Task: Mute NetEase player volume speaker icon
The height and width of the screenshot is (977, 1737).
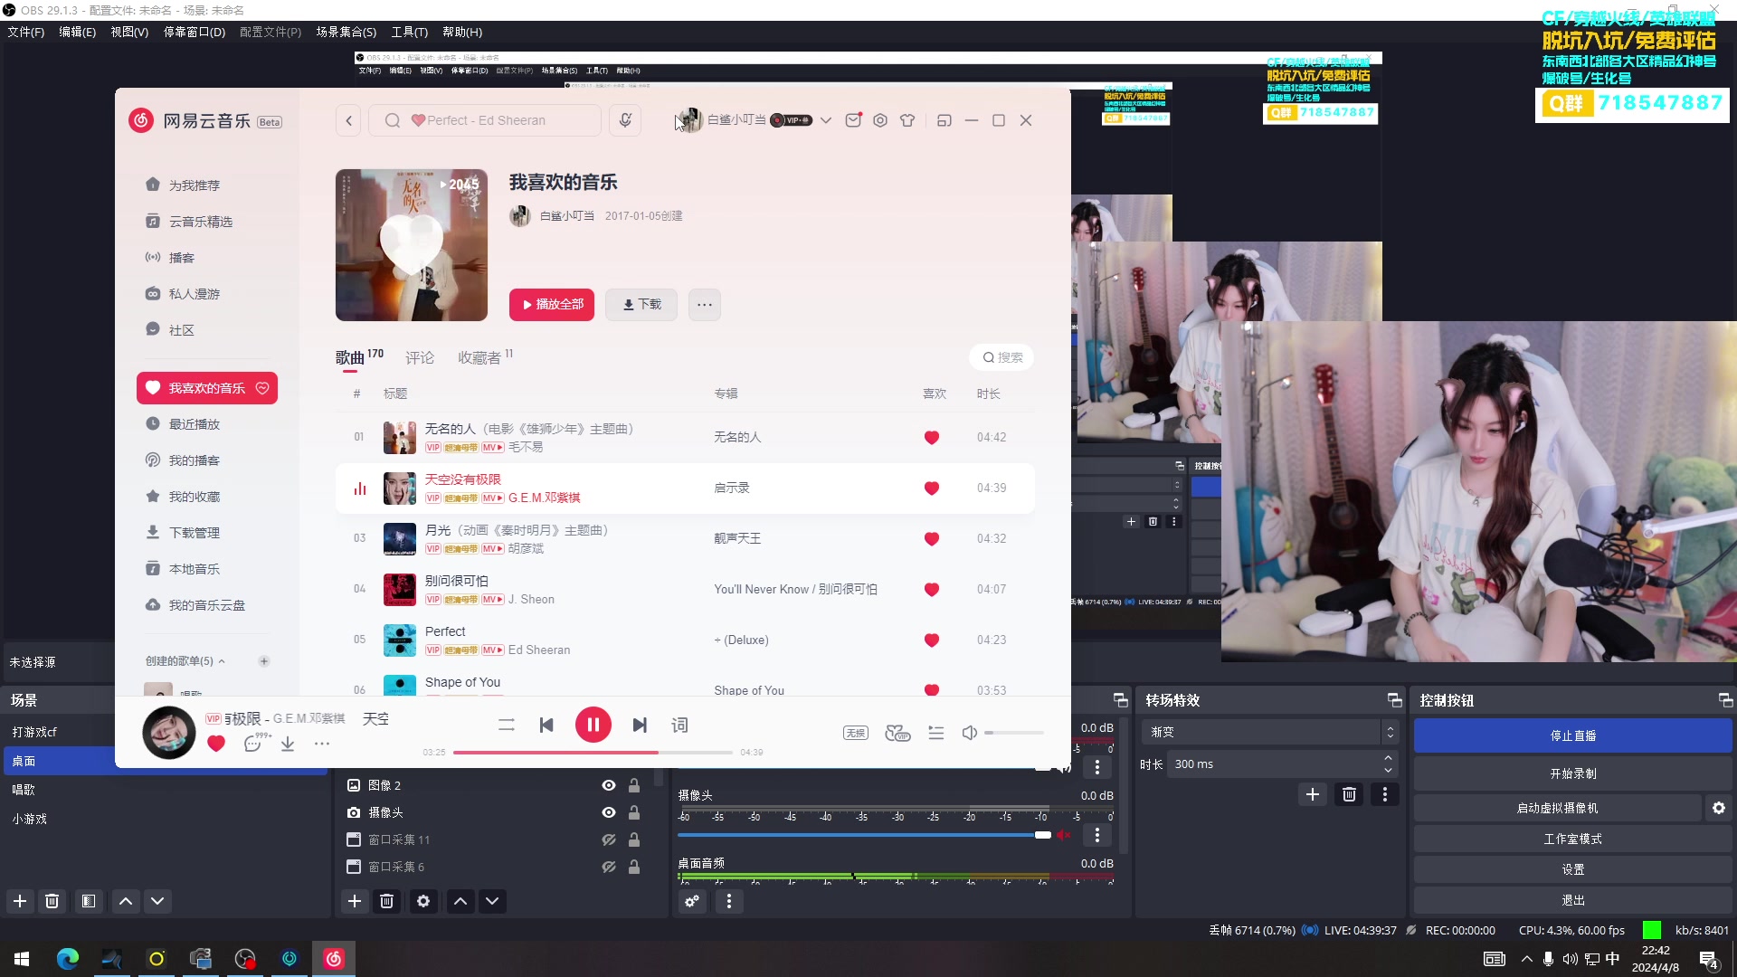Action: pos(970,733)
